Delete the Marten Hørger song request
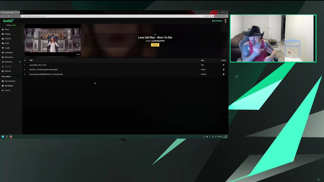The image size is (324, 182). click(x=224, y=74)
